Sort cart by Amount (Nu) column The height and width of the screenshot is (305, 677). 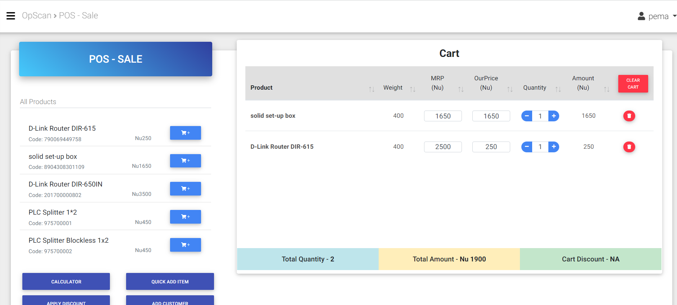click(x=606, y=89)
